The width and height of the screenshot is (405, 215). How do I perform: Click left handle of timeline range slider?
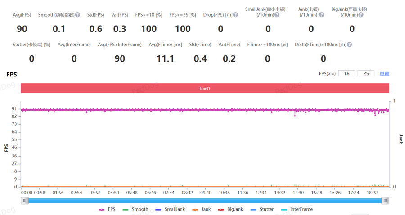tap(25, 201)
